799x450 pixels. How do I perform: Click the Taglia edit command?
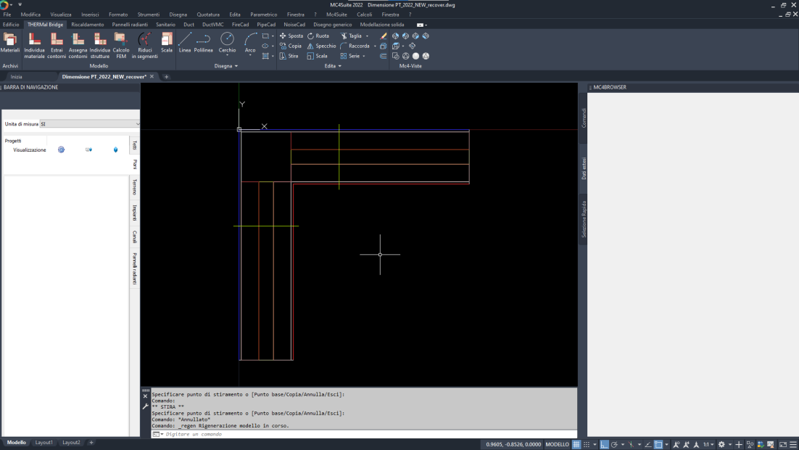(351, 36)
